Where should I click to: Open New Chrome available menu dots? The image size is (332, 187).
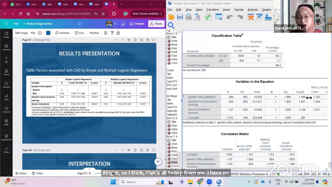coord(161,14)
